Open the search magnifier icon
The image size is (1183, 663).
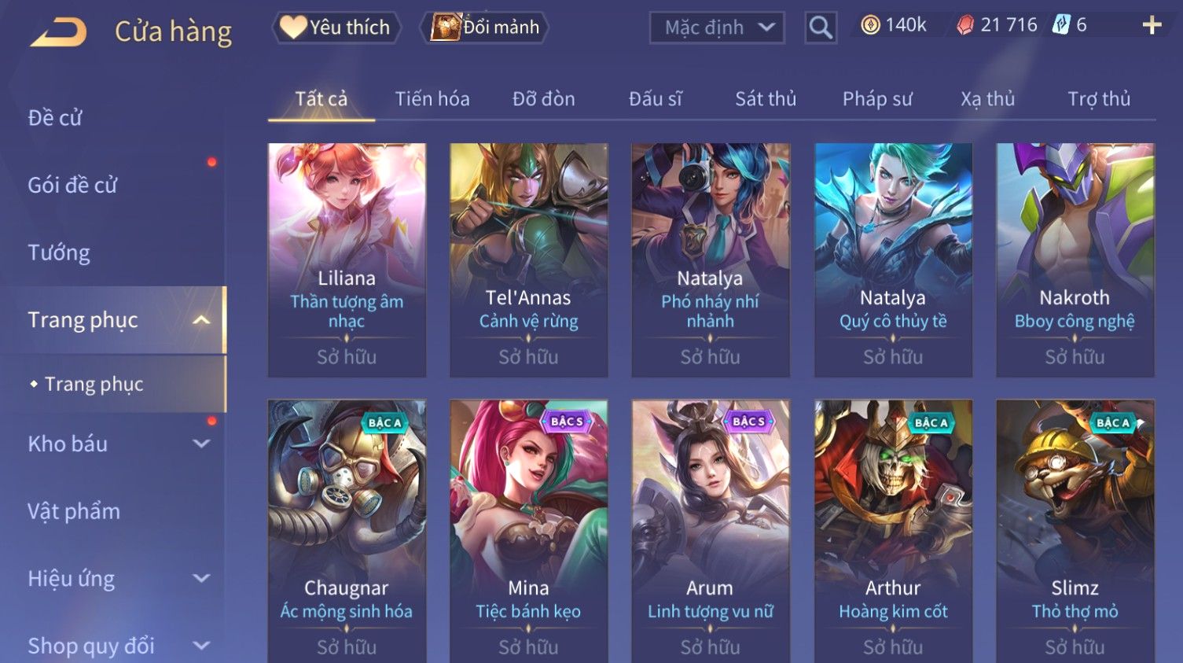point(821,28)
